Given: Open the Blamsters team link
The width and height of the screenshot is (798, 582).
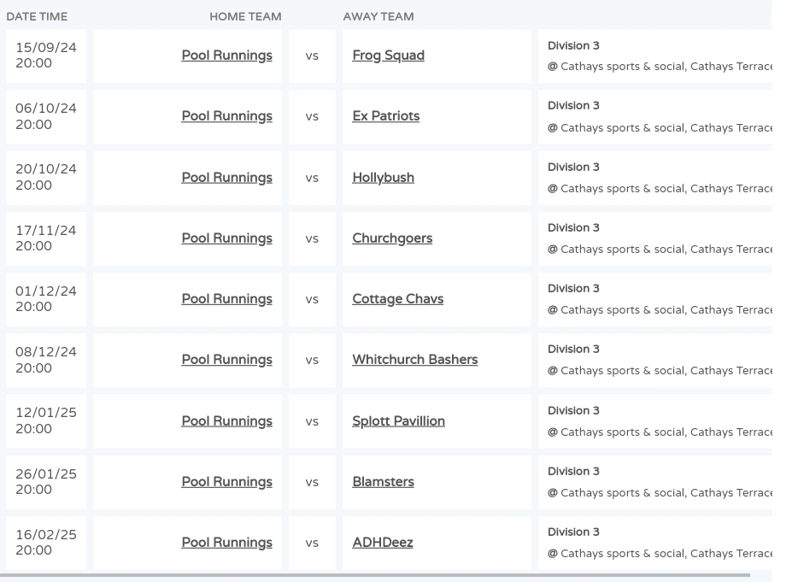Looking at the screenshot, I should coord(384,482).
